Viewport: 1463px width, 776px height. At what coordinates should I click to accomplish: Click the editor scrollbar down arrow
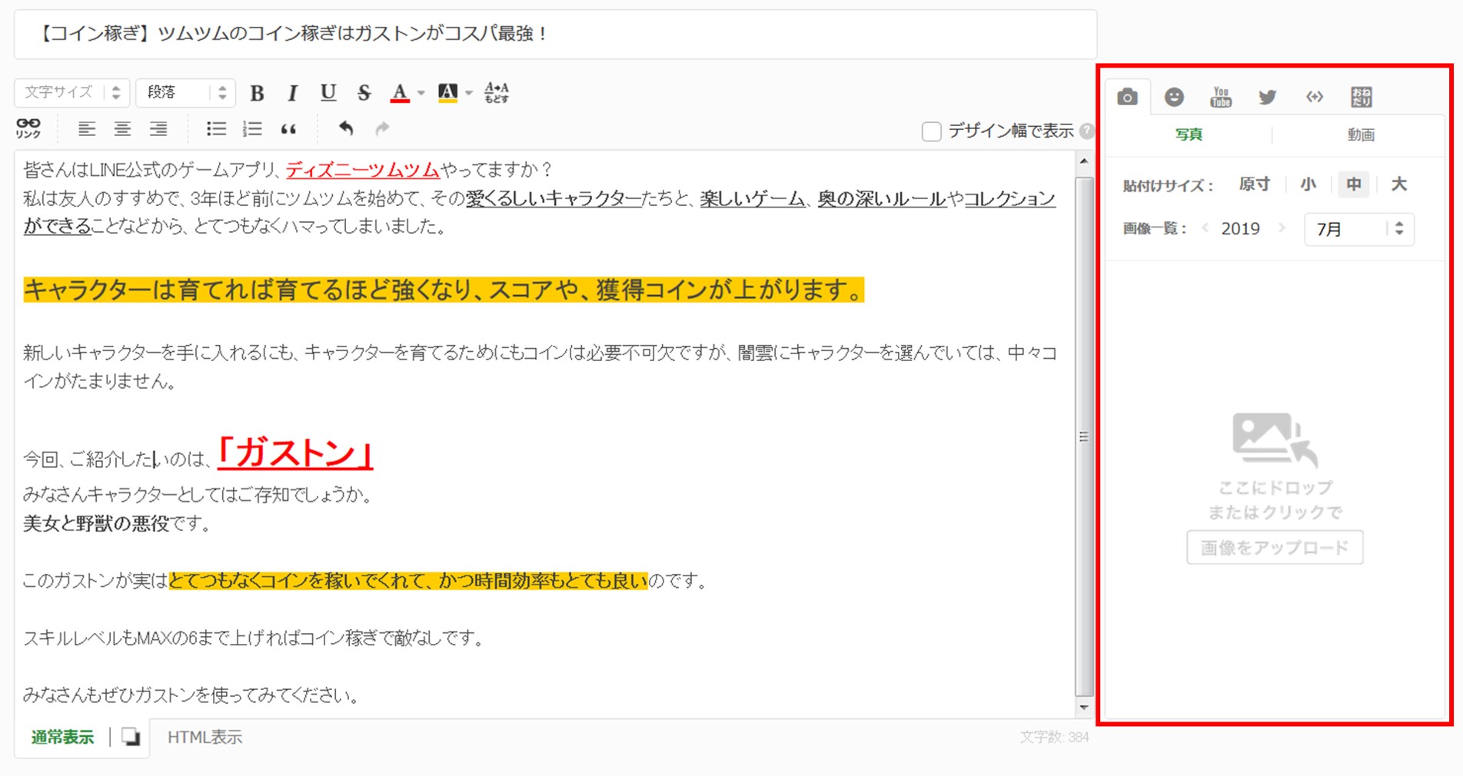tap(1084, 707)
